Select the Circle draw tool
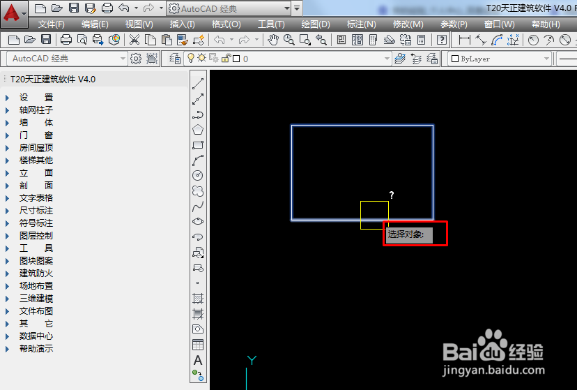 (x=198, y=175)
